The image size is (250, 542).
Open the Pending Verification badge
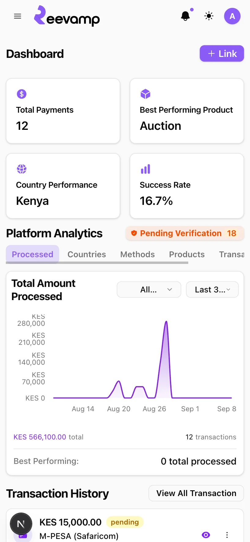[185, 233]
